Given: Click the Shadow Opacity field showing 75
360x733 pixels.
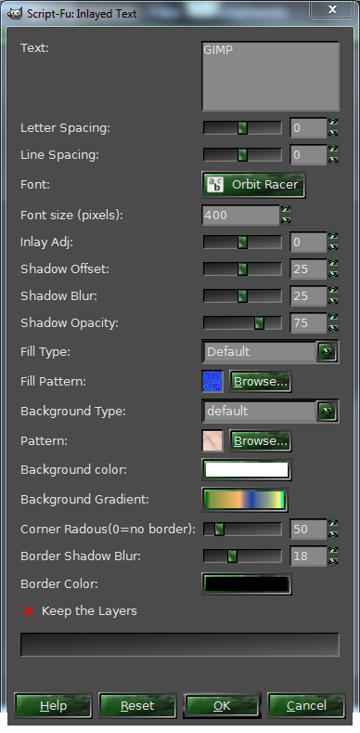Looking at the screenshot, I should point(308,322).
